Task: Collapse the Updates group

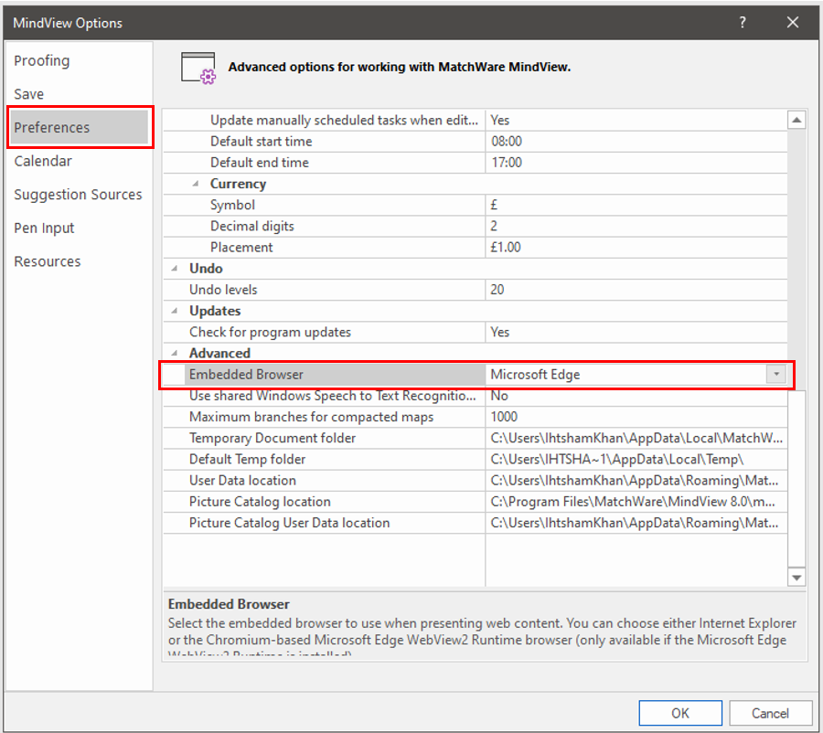Action: click(x=175, y=311)
